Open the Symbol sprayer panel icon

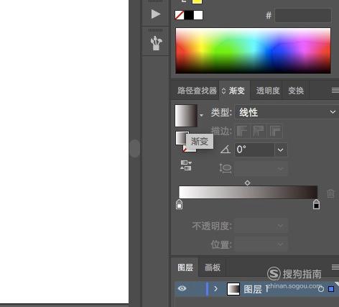156,43
